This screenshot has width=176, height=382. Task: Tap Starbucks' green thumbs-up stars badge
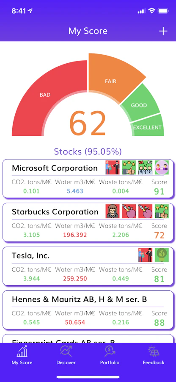point(162,211)
